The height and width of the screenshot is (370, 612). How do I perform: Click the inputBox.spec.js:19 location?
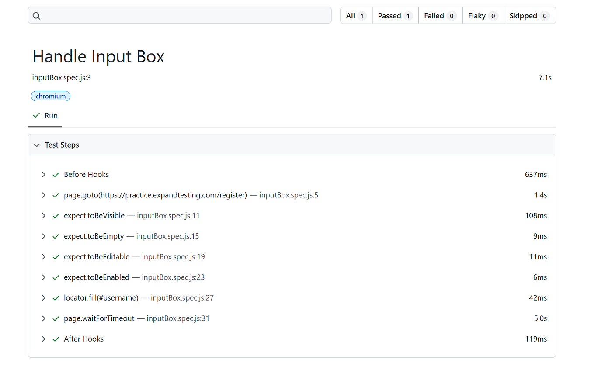coord(174,257)
